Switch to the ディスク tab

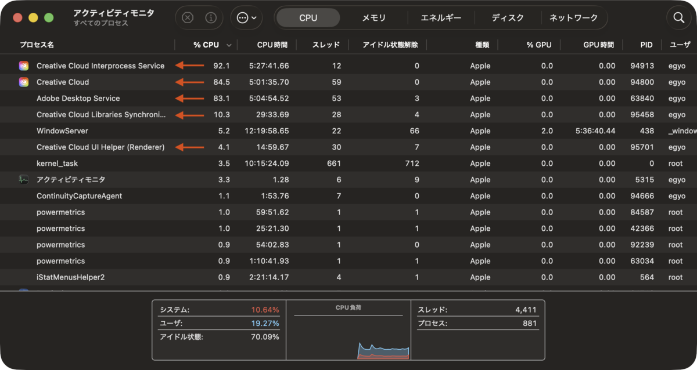coord(508,18)
